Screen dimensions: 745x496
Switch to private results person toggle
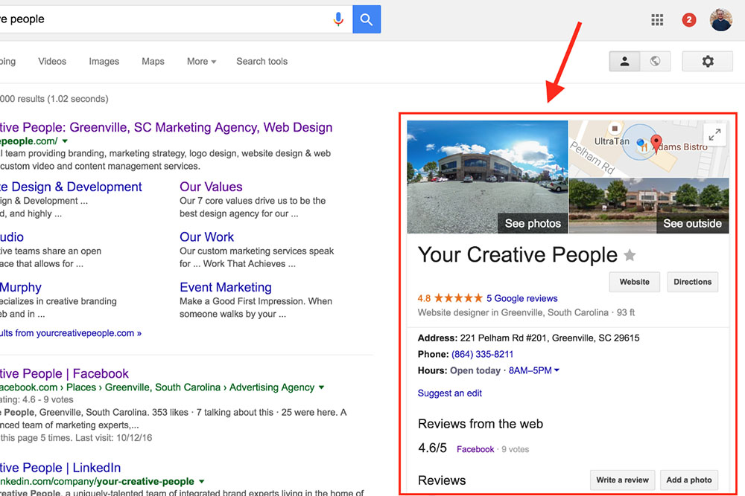click(x=625, y=61)
